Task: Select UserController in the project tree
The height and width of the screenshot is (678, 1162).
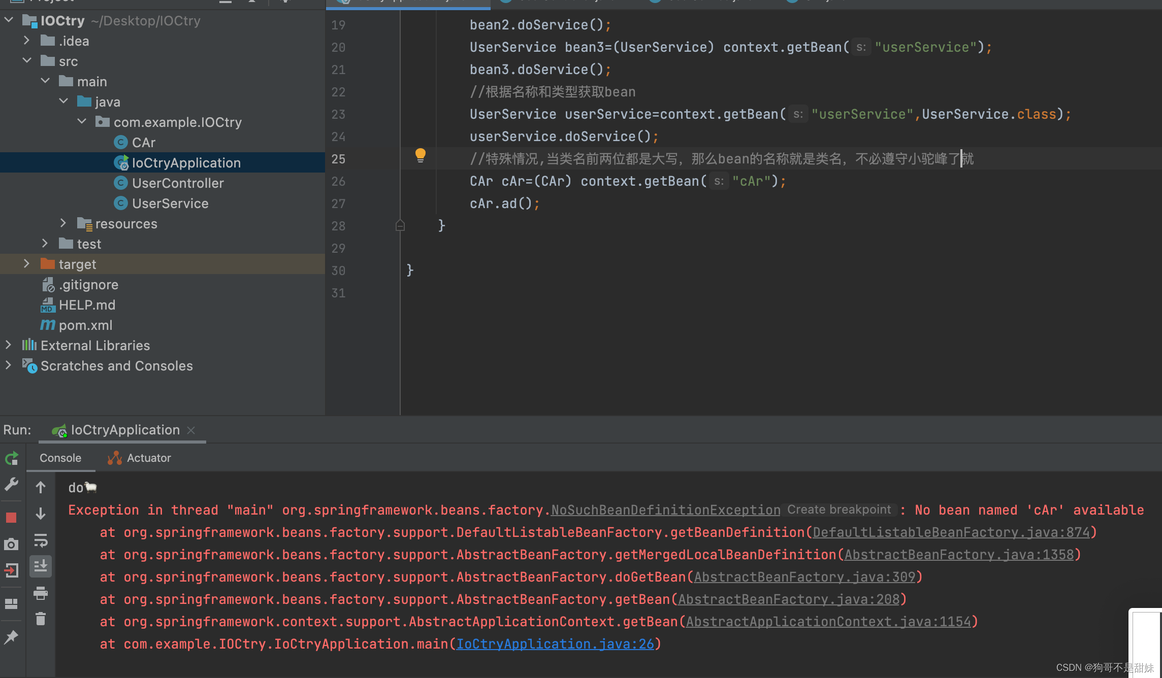Action: tap(178, 183)
